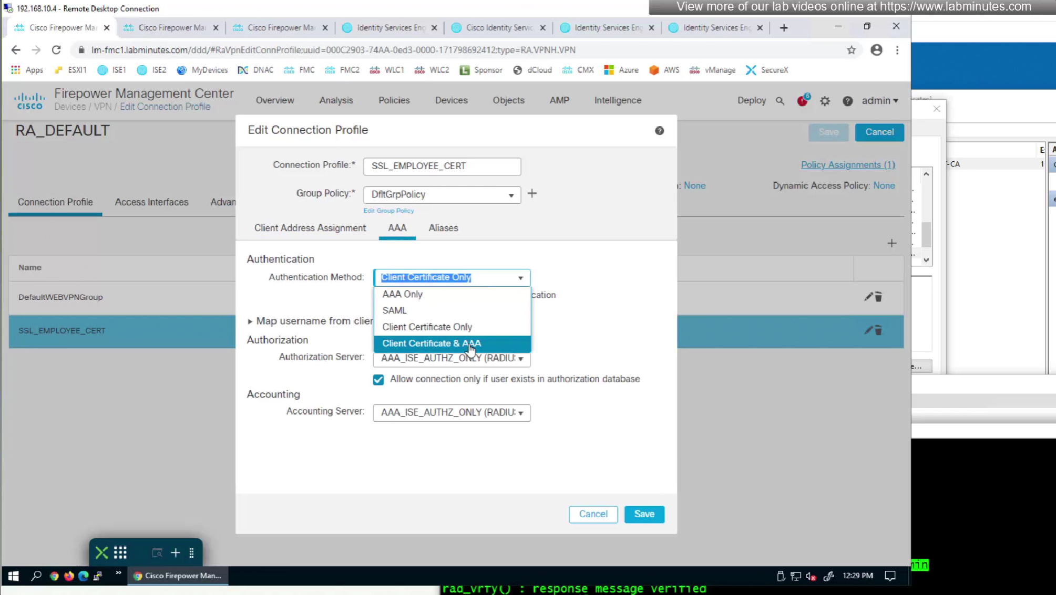Click edit pencil for DefaultWEBVPNGroup row
The width and height of the screenshot is (1056, 595).
(x=868, y=297)
